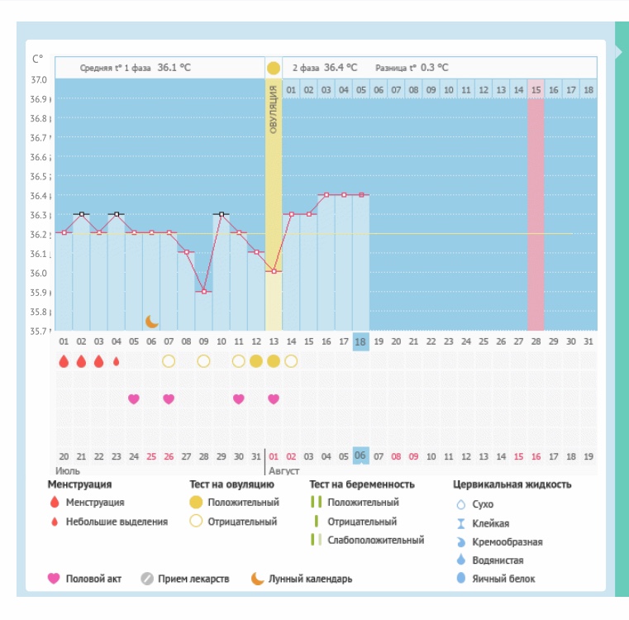This screenshot has height=620, width=629.
Task: Click the 'Половой акт' legend label
Action: (x=93, y=579)
